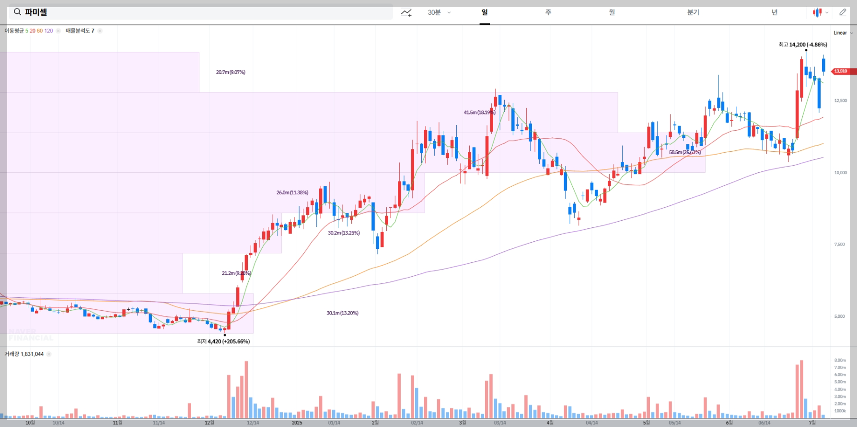Click the 최고 14,200 high label
The width and height of the screenshot is (857, 427).
[x=803, y=45]
